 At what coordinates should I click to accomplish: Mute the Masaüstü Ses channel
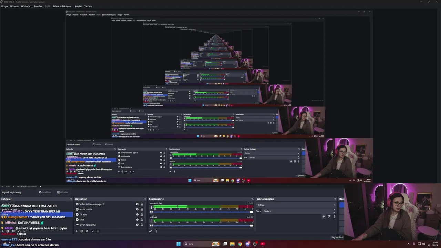tap(151, 212)
